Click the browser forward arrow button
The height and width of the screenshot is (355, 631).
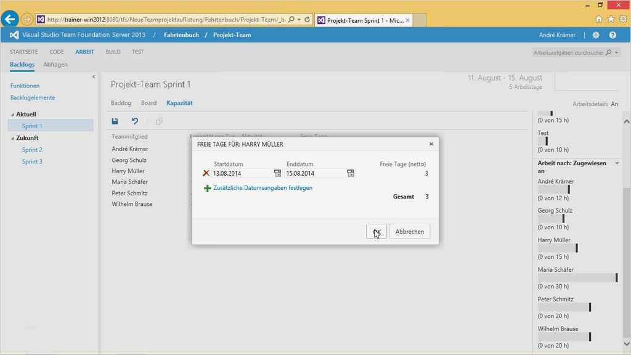(x=26, y=19)
